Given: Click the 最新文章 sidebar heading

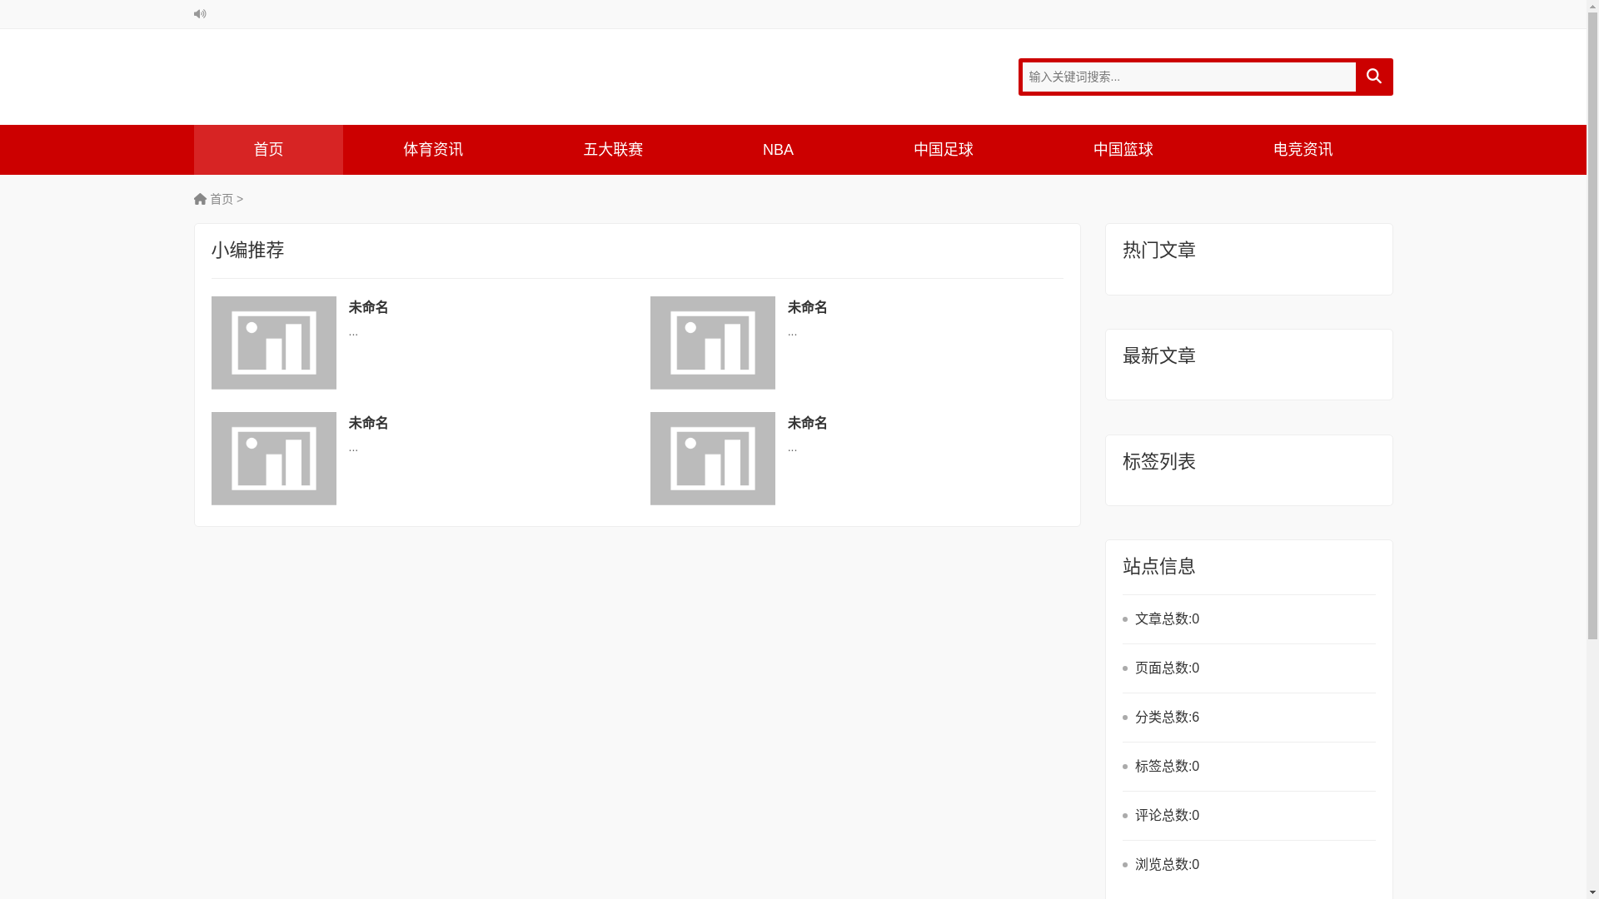Looking at the screenshot, I should point(1158,356).
